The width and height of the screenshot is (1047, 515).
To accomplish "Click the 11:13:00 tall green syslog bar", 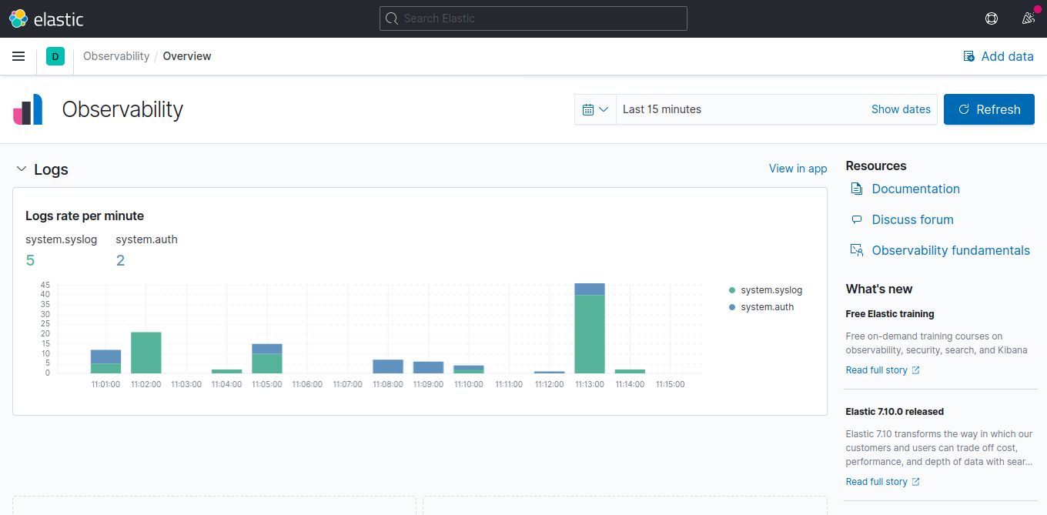I will pos(590,334).
